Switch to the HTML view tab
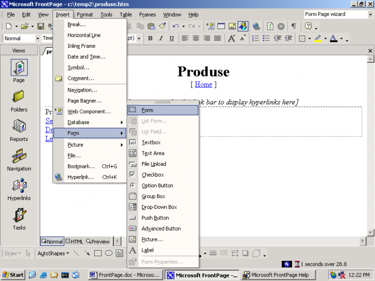This screenshot has width=375, height=281. (74, 241)
